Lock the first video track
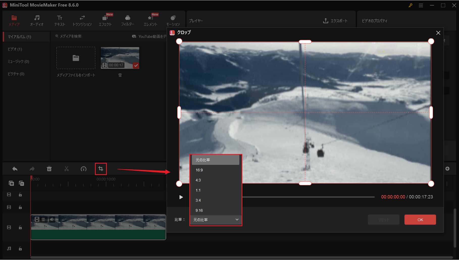Screen dimensions: 459x260 tap(20, 195)
